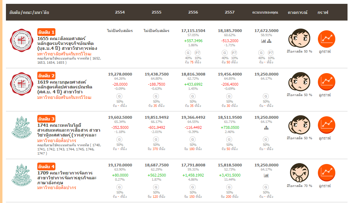
Task: Click the อันดับ/คณะ/มหา'ลัย column header
Action: click(29, 12)
